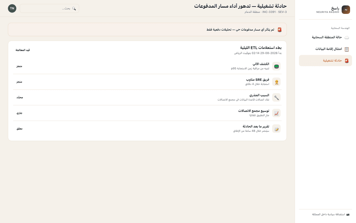Image resolution: width=356 pixels, height=223 pixels.
Task: Click the استضافة سيادية داخل المملكة footer label
Action: point(328,214)
